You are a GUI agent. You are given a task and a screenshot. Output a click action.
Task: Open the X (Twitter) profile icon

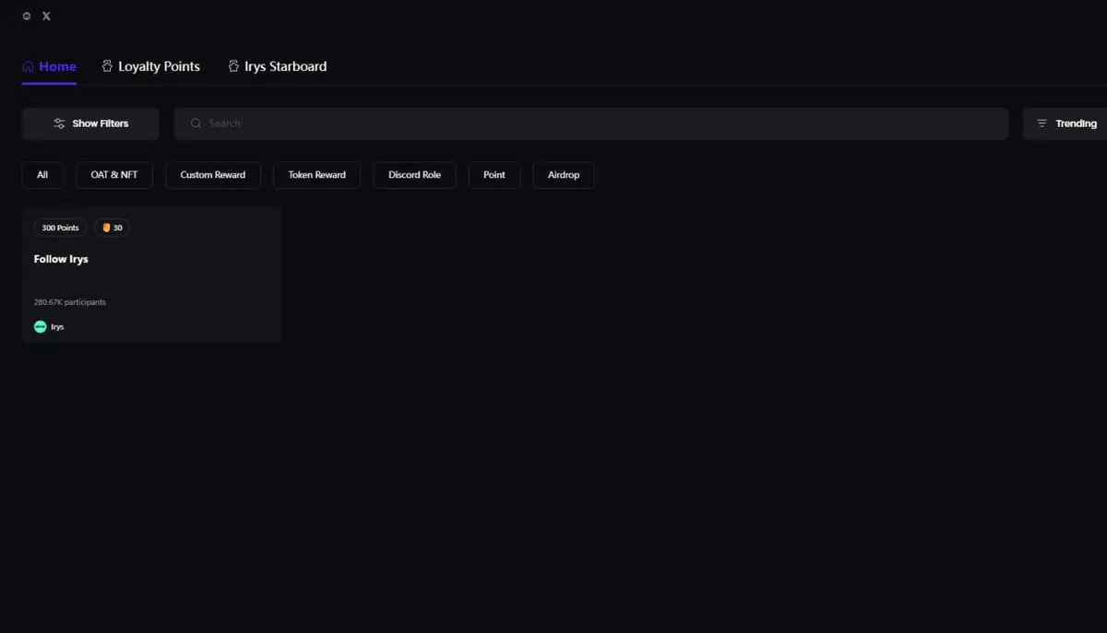(x=46, y=16)
